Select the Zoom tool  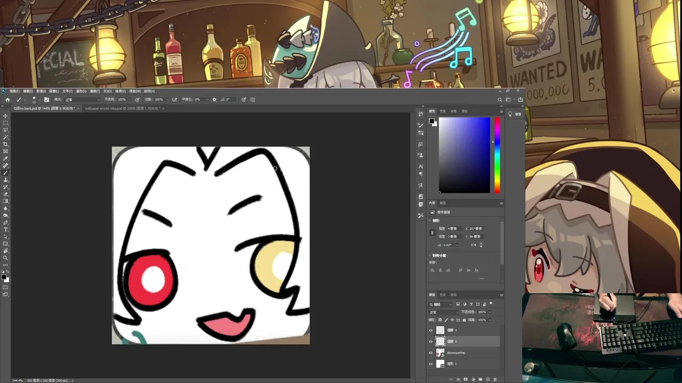[x=5, y=258]
